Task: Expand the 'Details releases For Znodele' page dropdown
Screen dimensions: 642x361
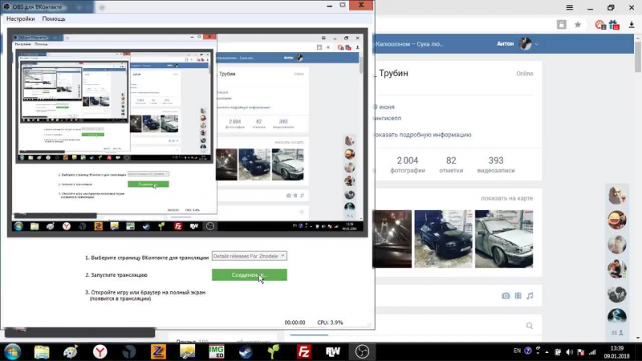Action: [x=250, y=256]
